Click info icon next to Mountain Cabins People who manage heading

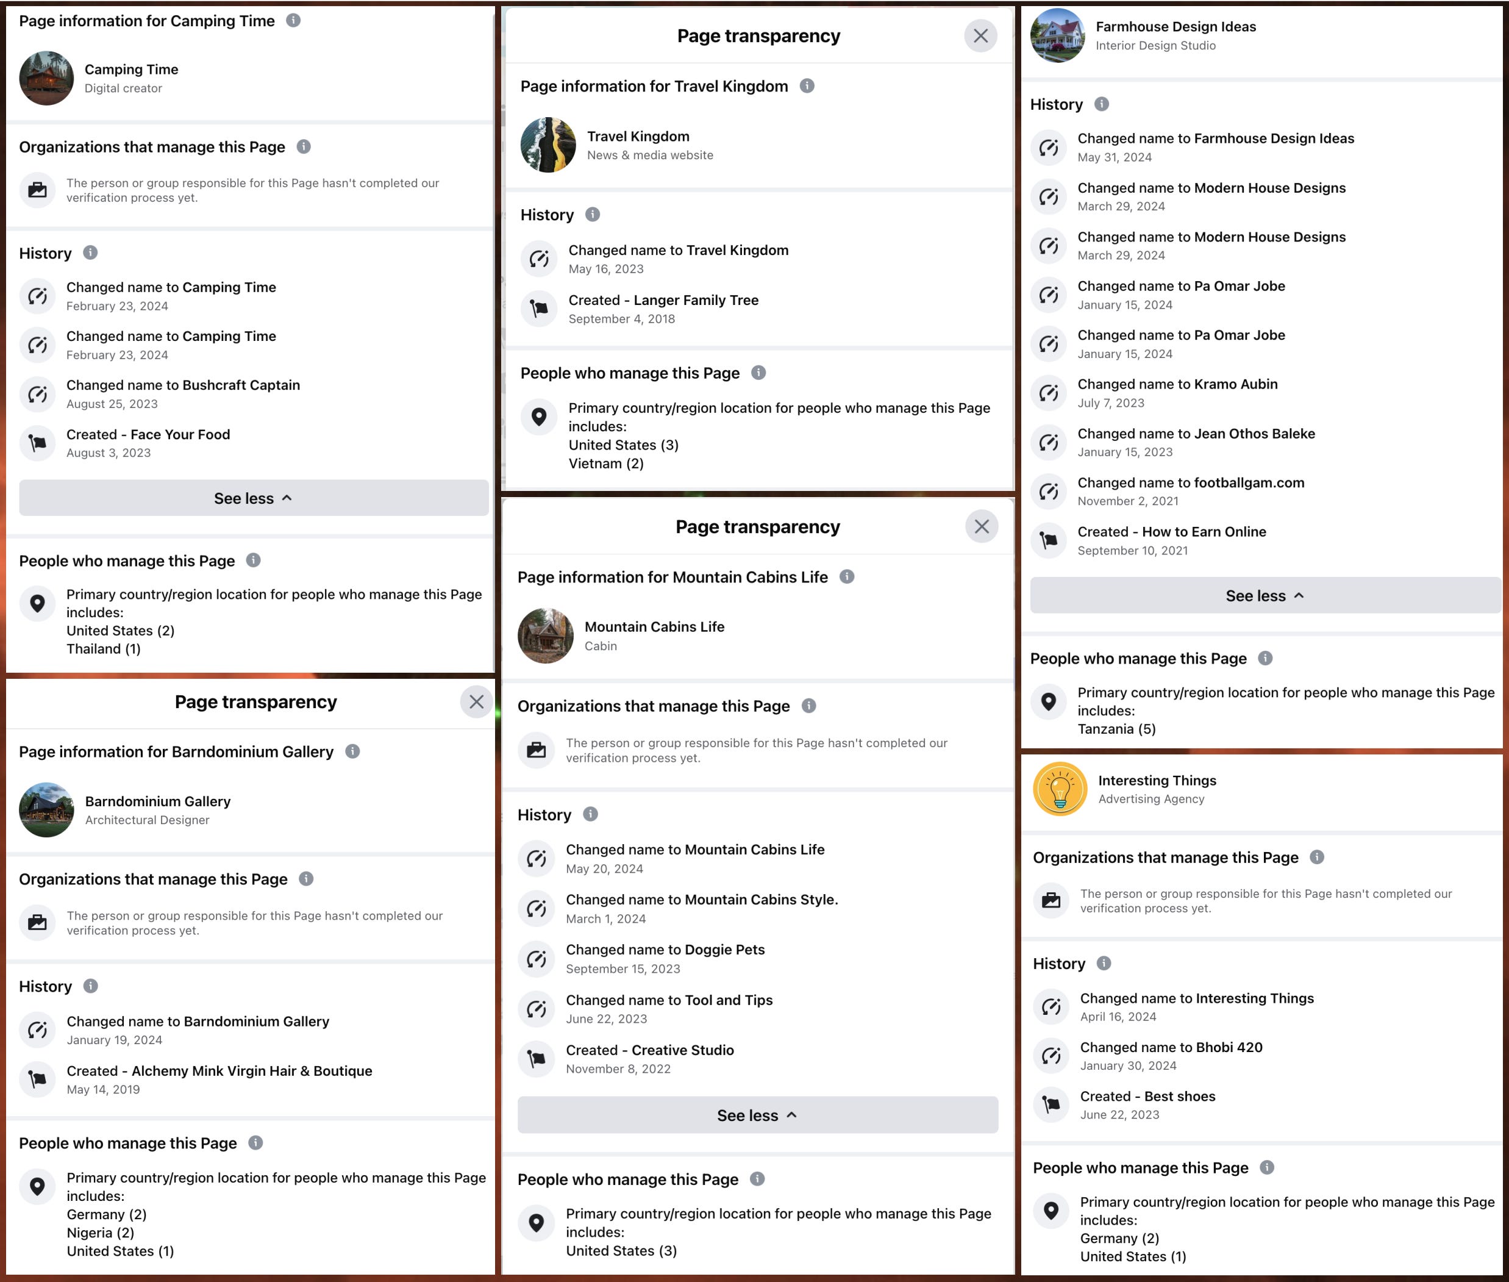click(x=757, y=1179)
